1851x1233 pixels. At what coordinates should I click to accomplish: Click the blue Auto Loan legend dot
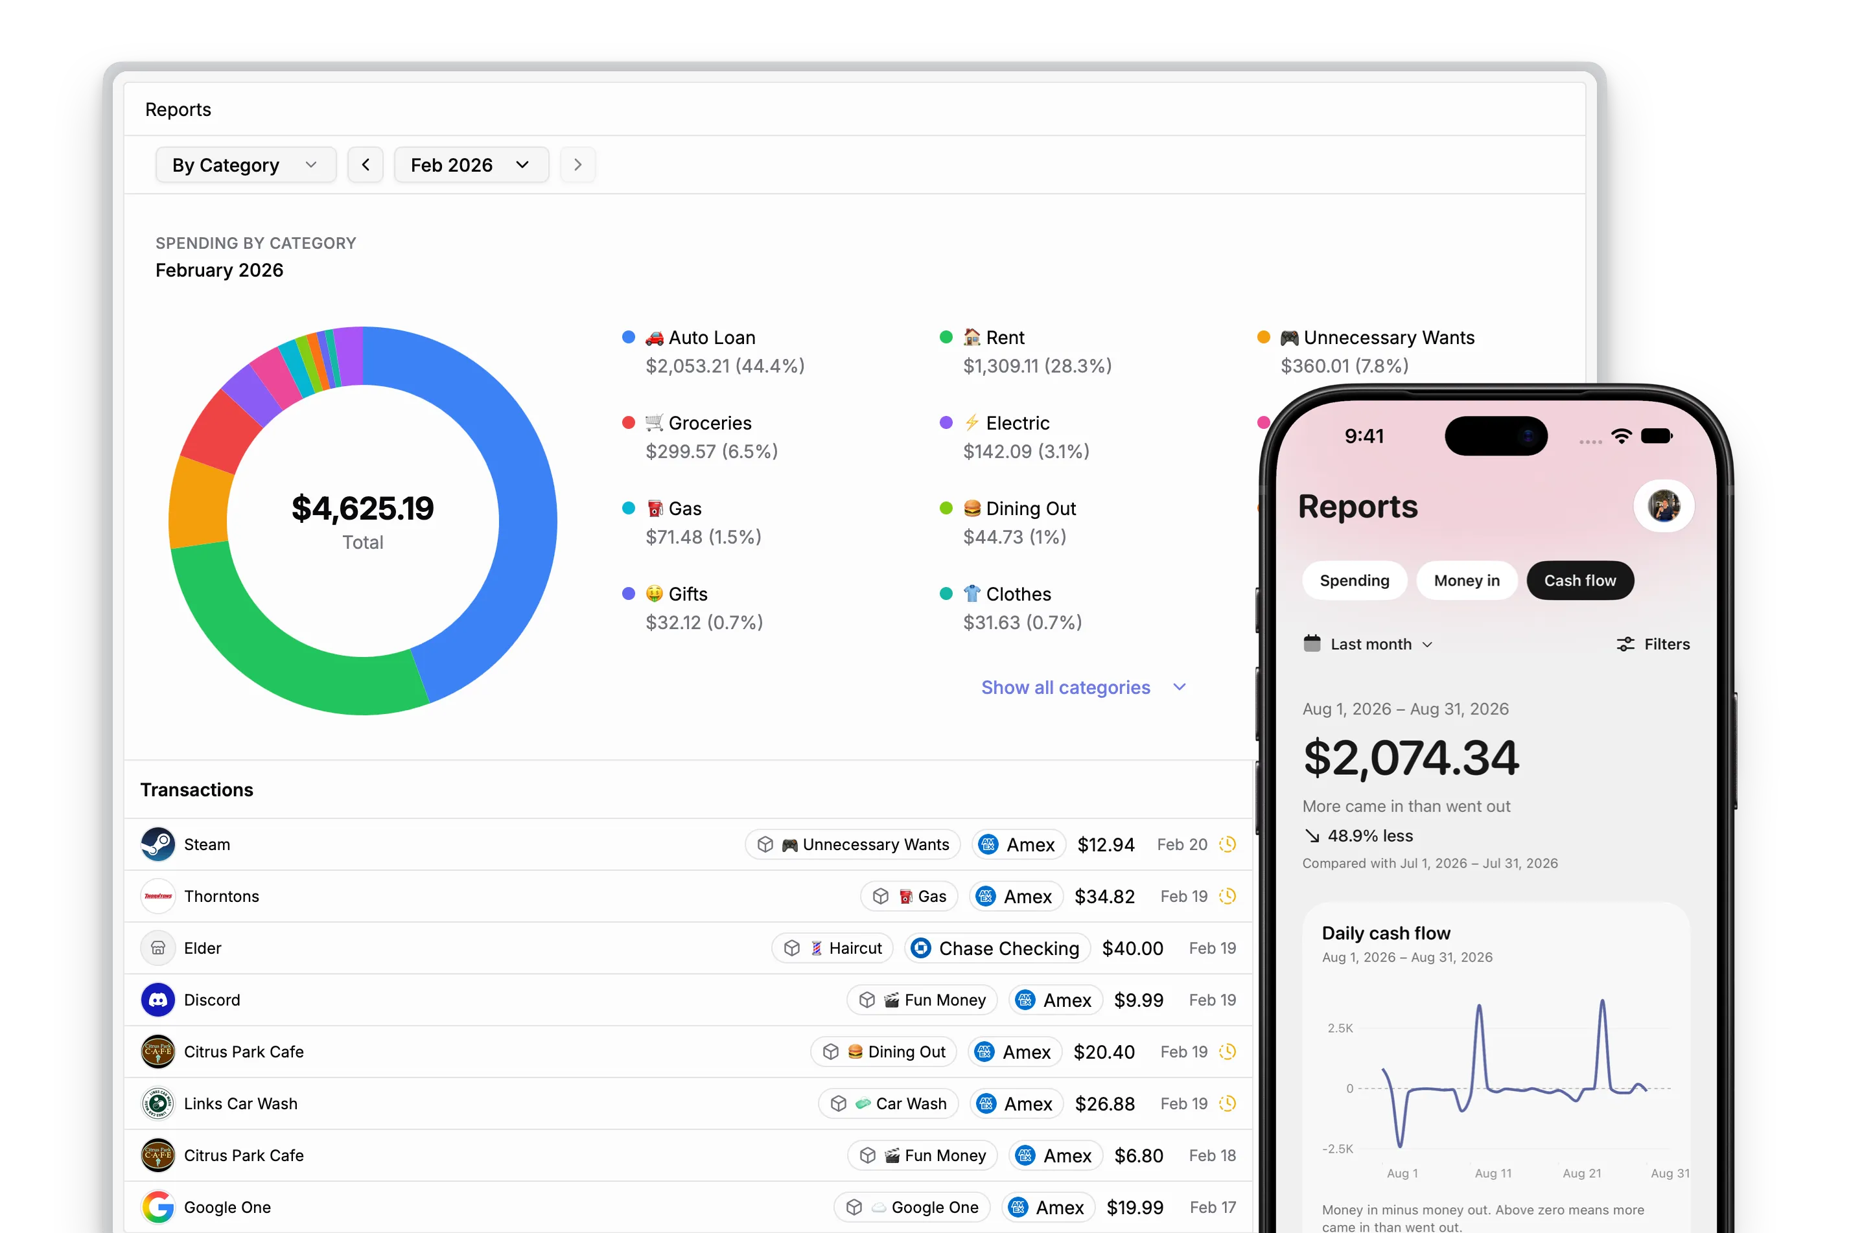click(x=628, y=336)
